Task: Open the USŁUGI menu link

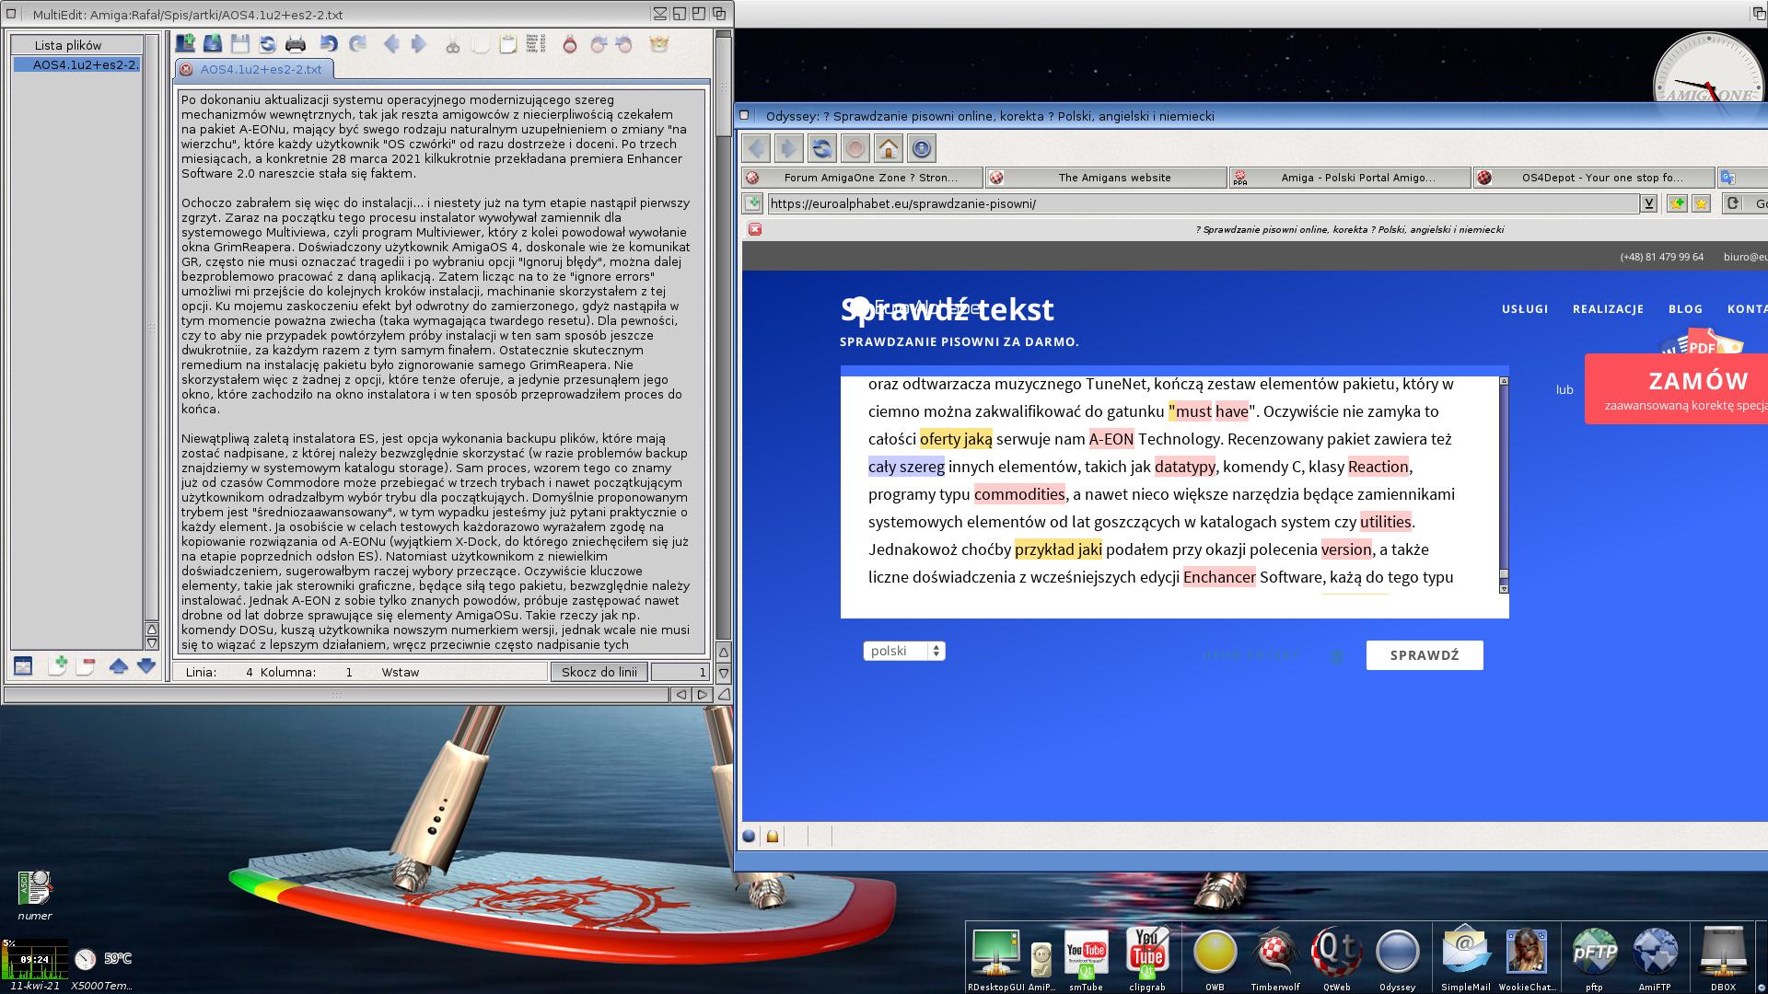Action: coord(1525,309)
